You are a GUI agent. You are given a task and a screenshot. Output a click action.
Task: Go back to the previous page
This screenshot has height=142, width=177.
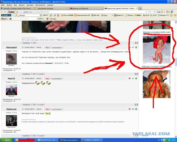2,12
